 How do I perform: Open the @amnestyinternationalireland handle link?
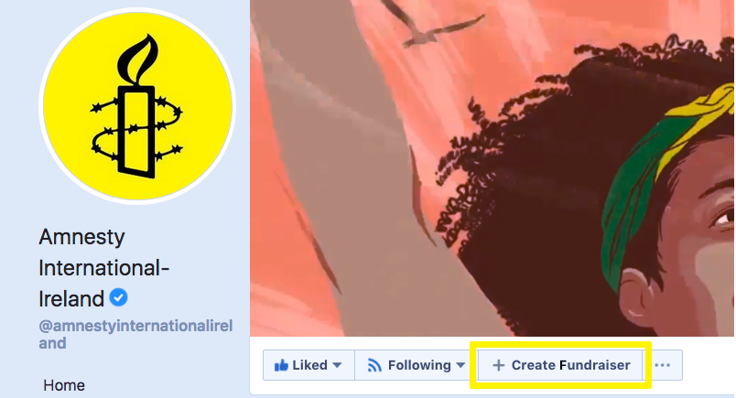tap(135, 334)
